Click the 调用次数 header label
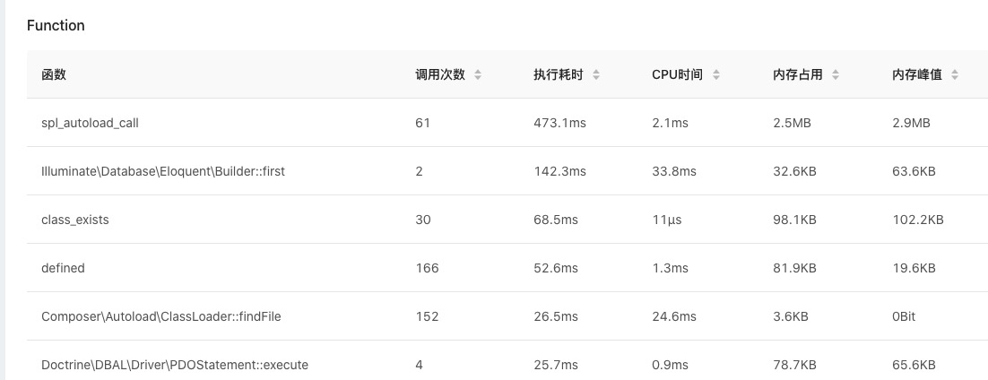The height and width of the screenshot is (380, 988). [x=440, y=75]
